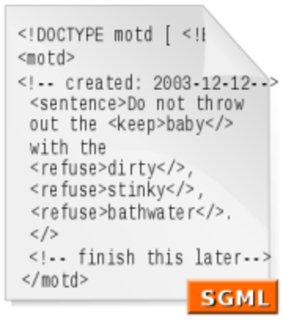Click the standalone </> closing tag

(44, 234)
